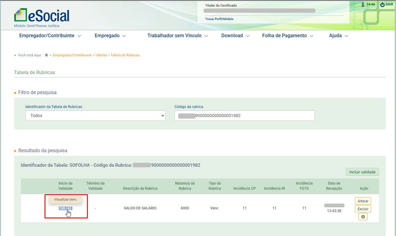Go to Tabelas in the breadcrumb
The image size is (396, 236).
101,55
